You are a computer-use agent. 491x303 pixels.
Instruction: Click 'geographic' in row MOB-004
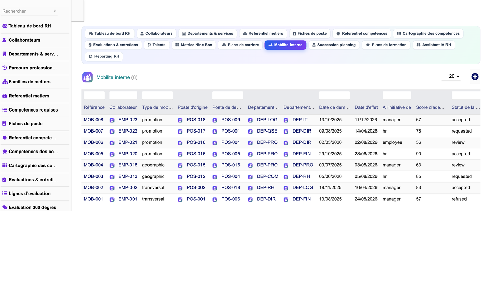(153, 165)
